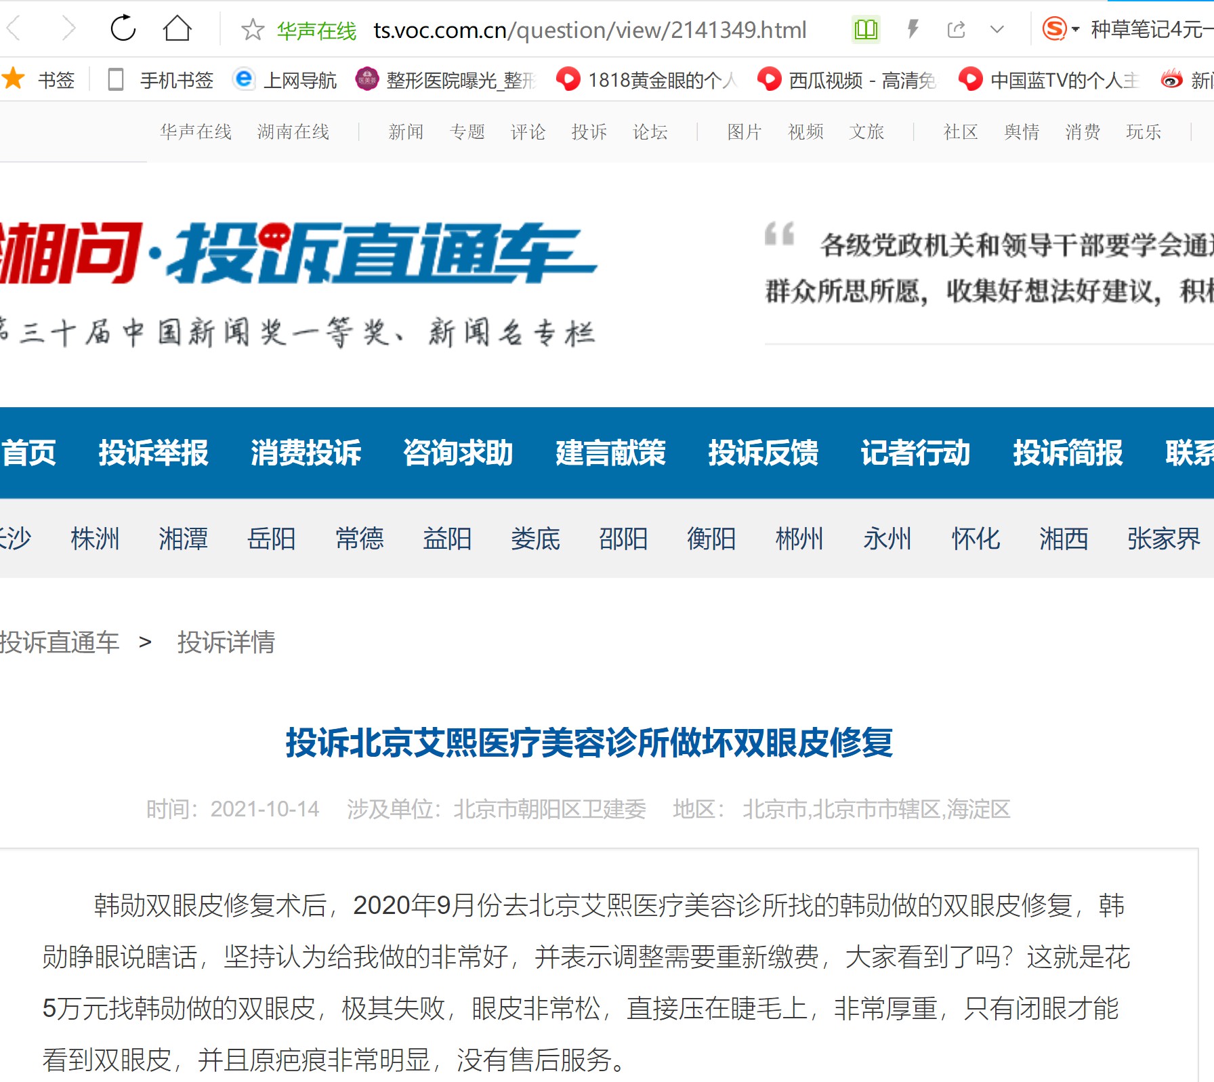Screen dimensions: 1214x1082
Task: Open reader mode book icon
Action: click(x=866, y=30)
